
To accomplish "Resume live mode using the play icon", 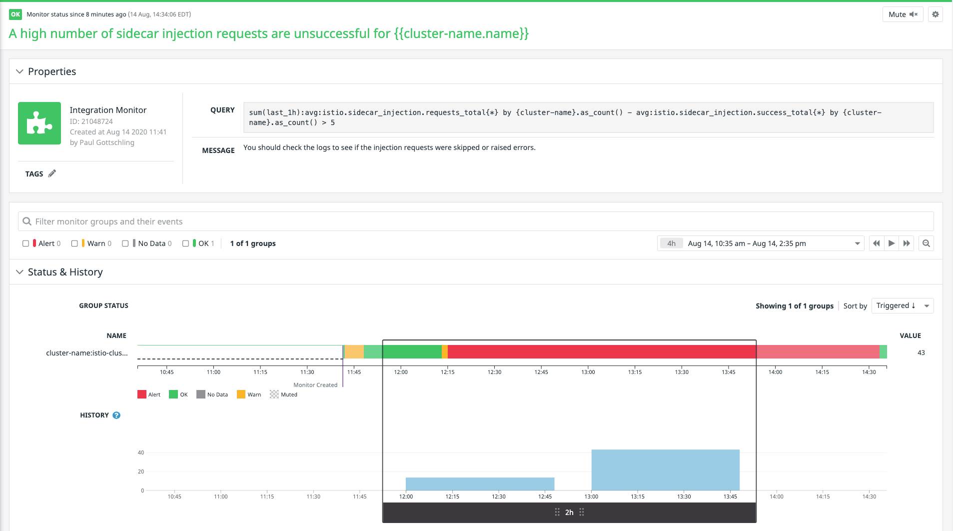I will pos(892,243).
